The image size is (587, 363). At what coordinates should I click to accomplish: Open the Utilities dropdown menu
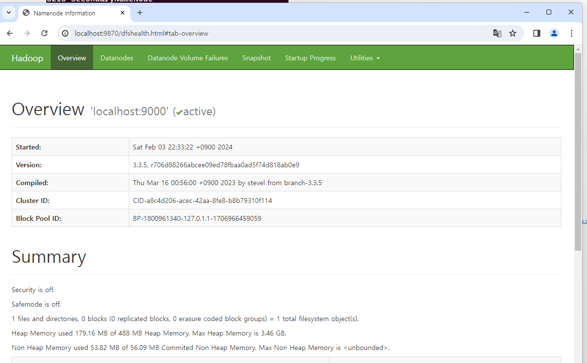[365, 58]
